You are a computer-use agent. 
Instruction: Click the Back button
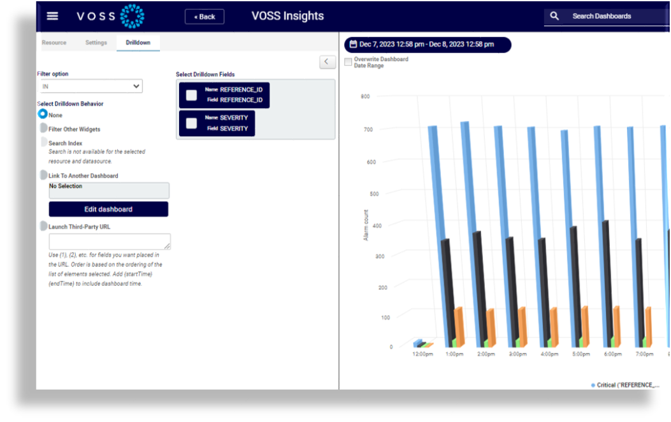pos(205,17)
